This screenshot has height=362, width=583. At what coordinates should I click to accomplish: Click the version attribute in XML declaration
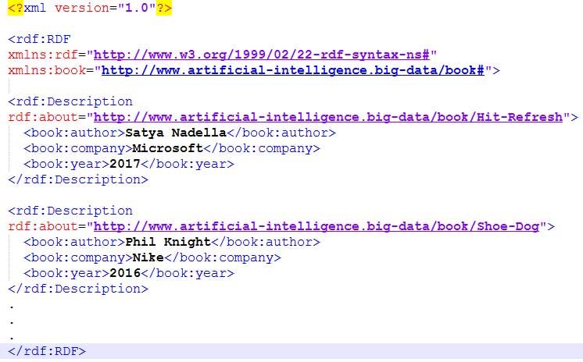pyautogui.click(x=82, y=8)
